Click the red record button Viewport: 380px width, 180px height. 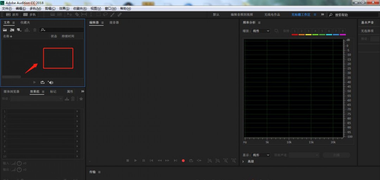(x=183, y=161)
